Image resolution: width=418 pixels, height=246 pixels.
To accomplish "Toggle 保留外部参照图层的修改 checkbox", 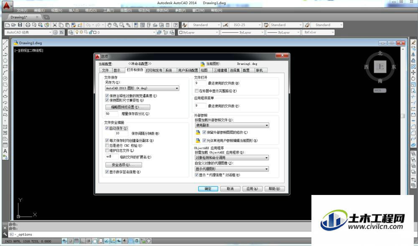I will point(204,132).
